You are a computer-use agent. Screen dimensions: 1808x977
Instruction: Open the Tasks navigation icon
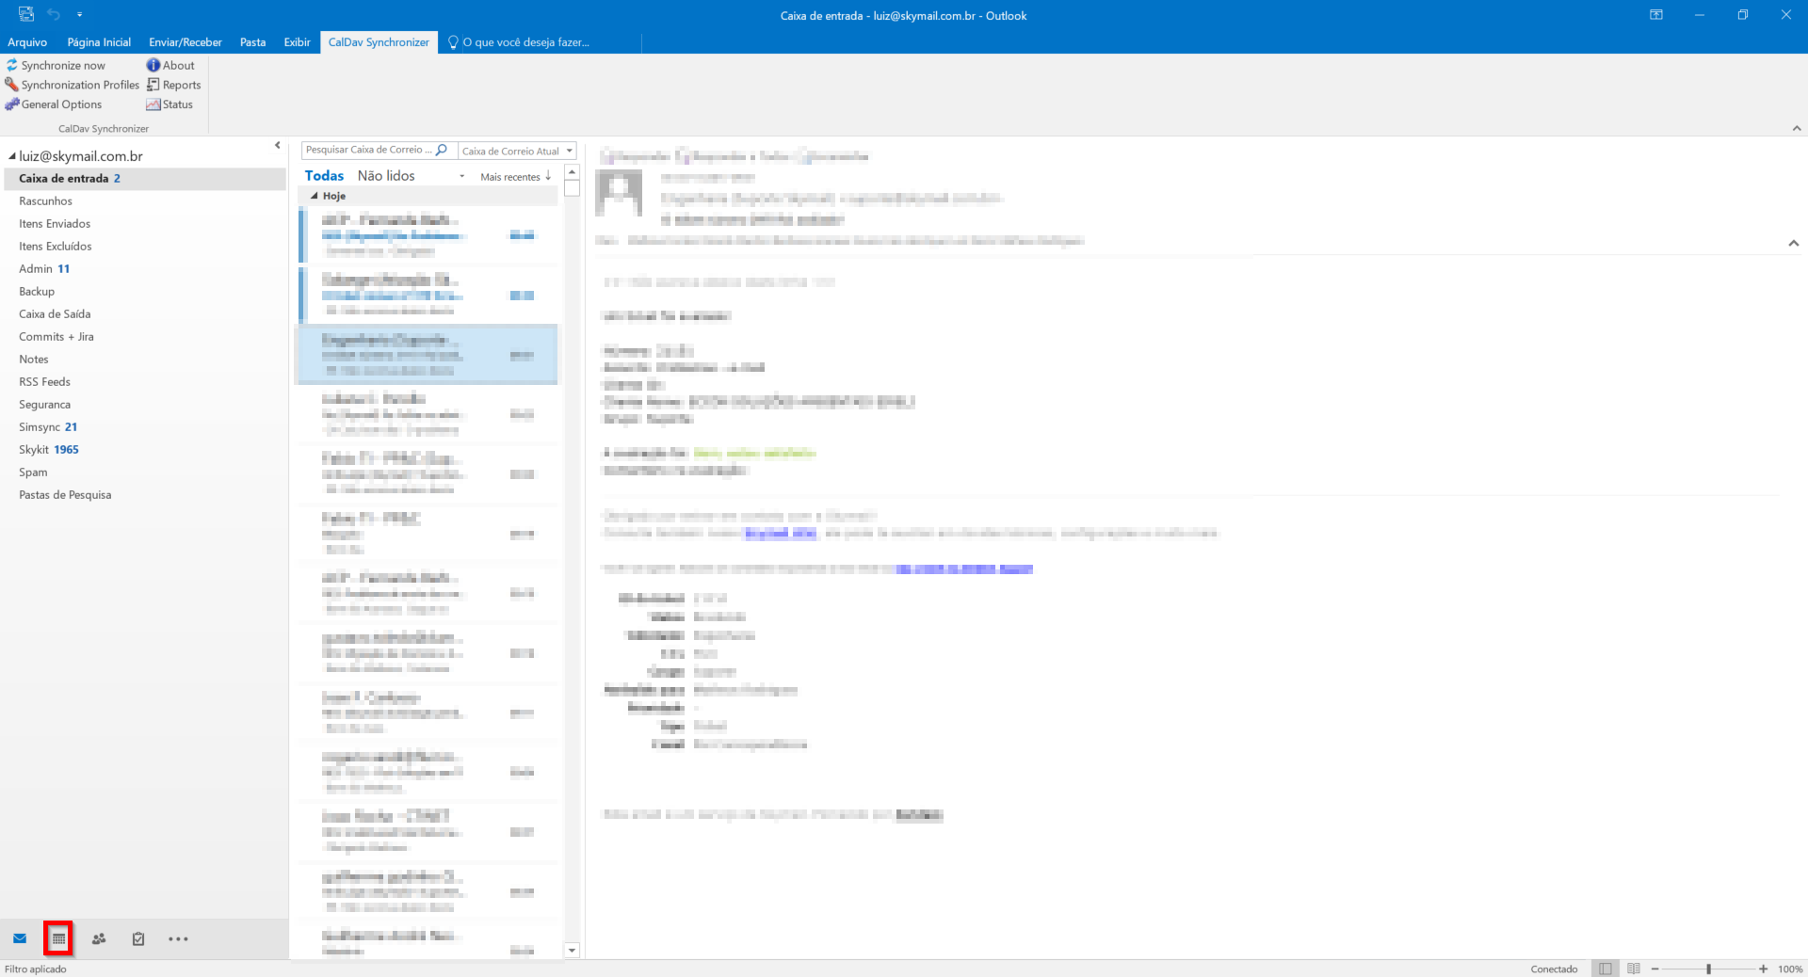click(138, 938)
